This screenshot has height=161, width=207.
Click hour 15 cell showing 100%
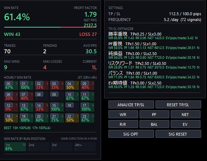click(57, 107)
